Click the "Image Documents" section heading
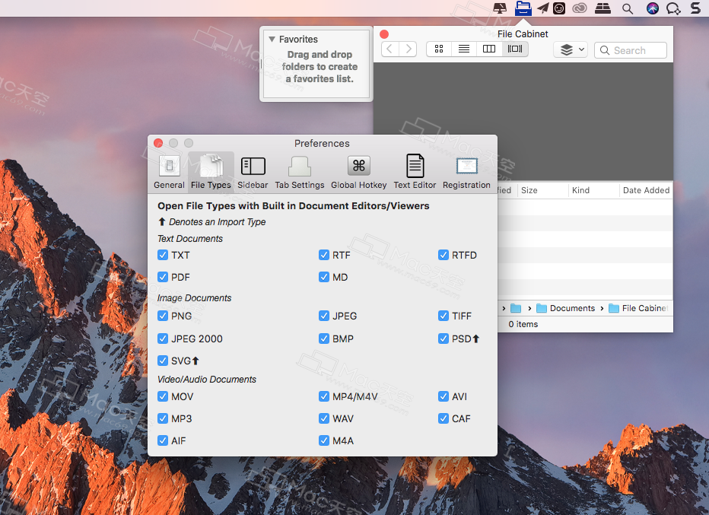The height and width of the screenshot is (515, 709). (194, 298)
